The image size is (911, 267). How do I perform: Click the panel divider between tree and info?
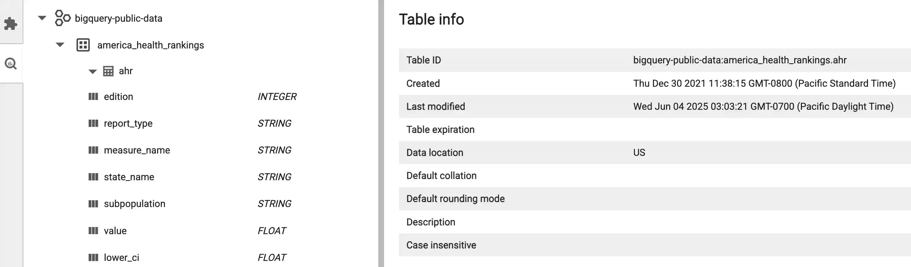[x=381, y=134]
